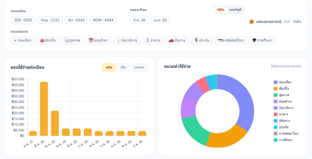Toggle อาหาร pink legend swatch
The image size is (312, 159).
[276, 114]
